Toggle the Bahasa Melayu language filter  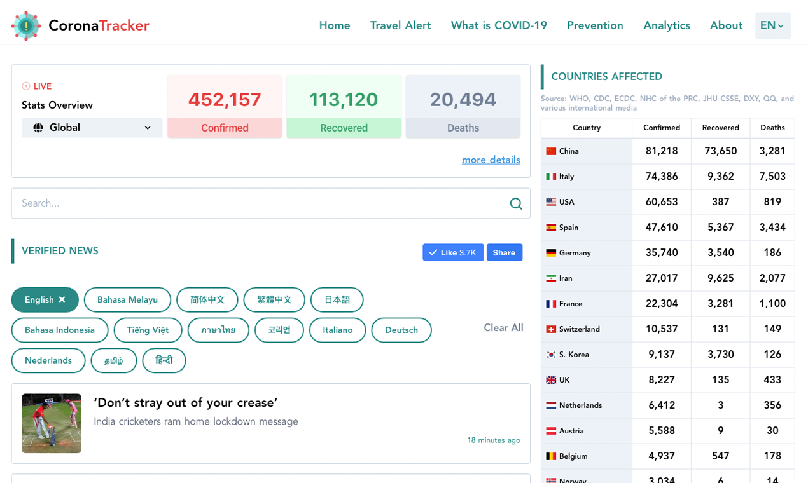click(127, 300)
